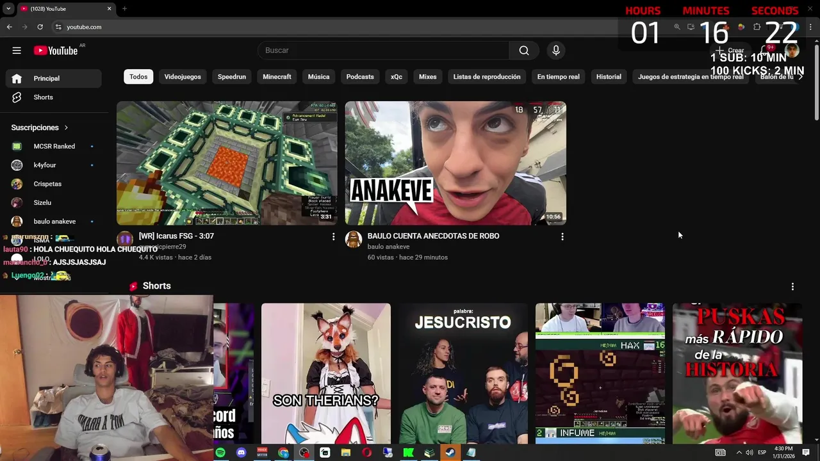Open the volume control in system tray

coord(750,453)
